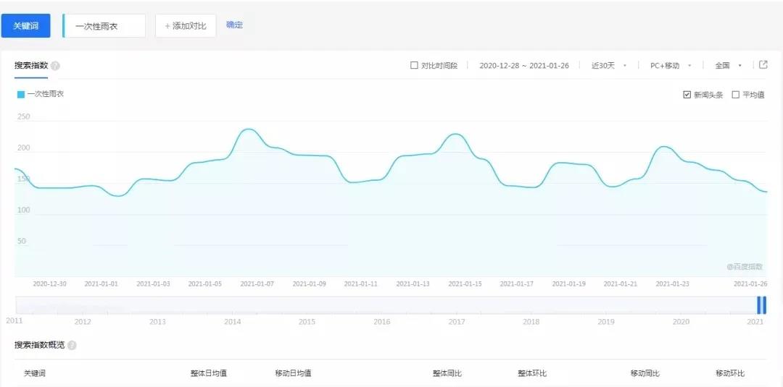This screenshot has width=783, height=387.
Task: Click the 整体环比 column header
Action: tap(532, 373)
